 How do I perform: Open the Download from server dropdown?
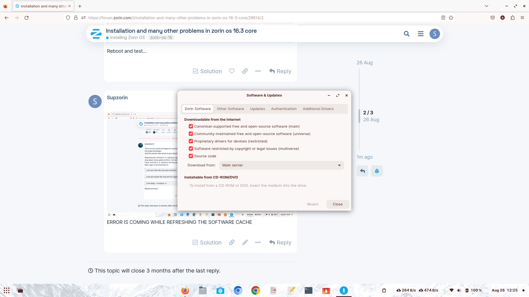click(282, 165)
